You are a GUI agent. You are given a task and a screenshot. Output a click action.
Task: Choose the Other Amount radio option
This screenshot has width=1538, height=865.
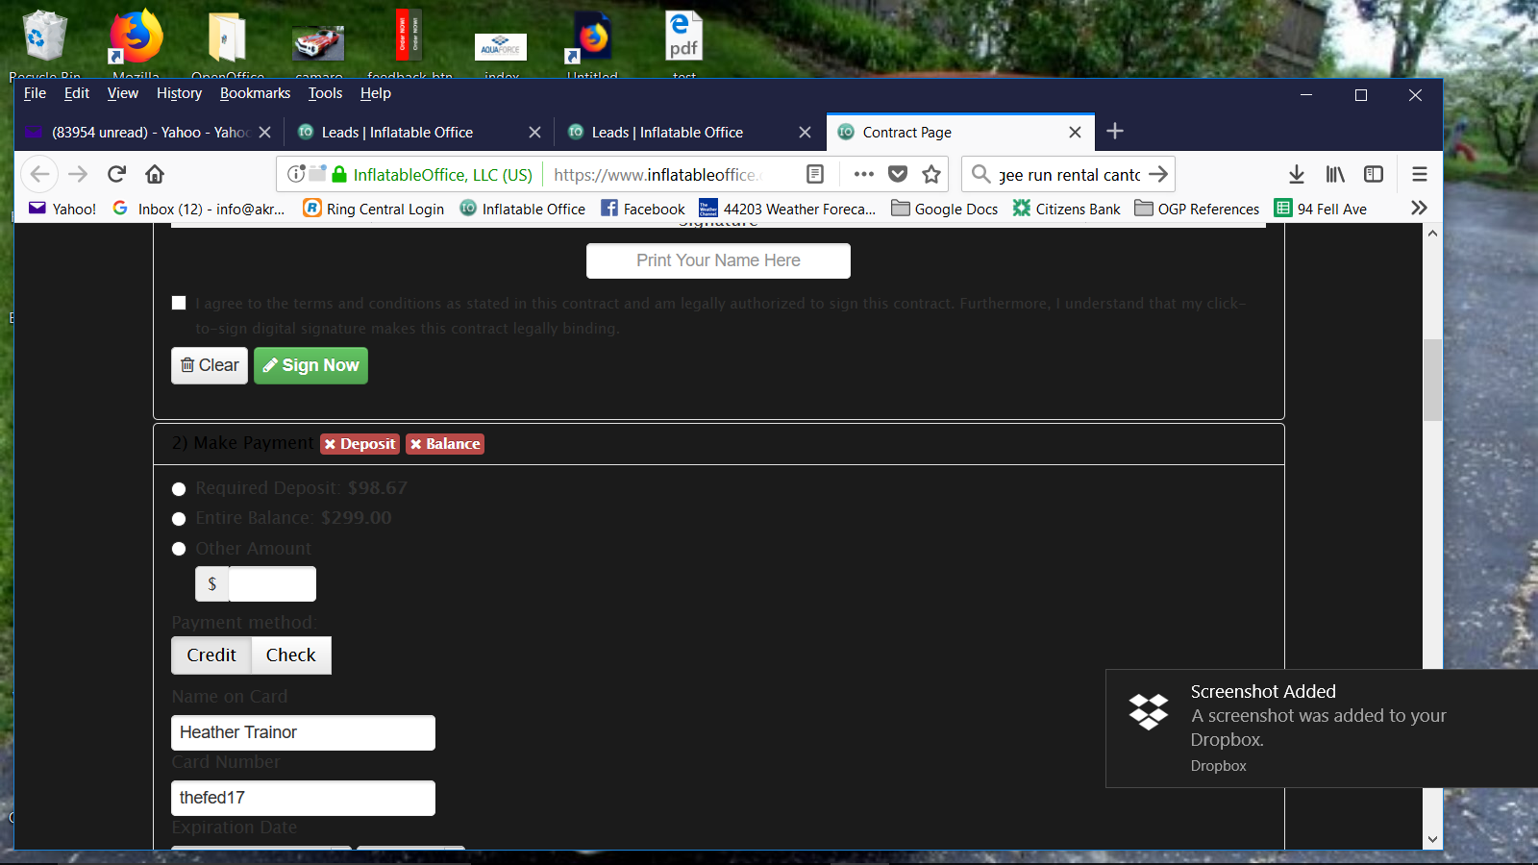pos(179,549)
